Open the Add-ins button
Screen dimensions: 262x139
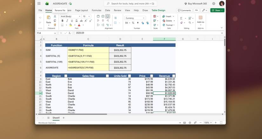coord(200,20)
